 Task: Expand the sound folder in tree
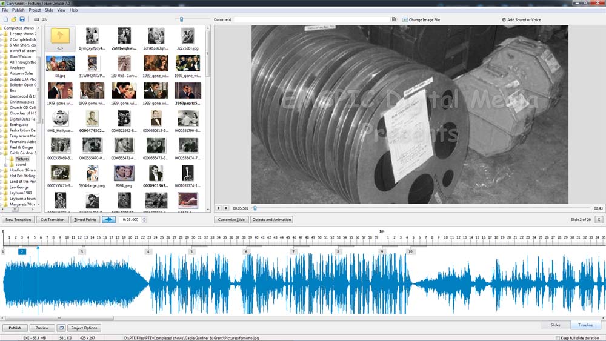click(6, 165)
